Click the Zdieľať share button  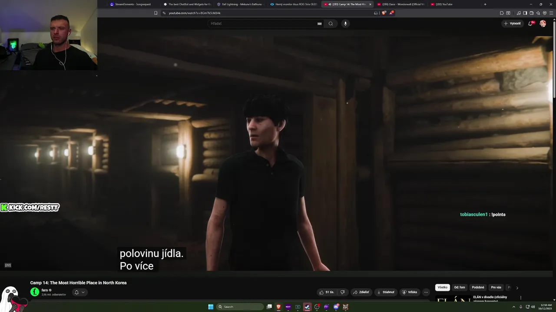click(x=361, y=292)
